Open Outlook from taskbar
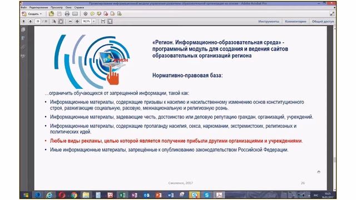 pyautogui.click(x=146, y=195)
